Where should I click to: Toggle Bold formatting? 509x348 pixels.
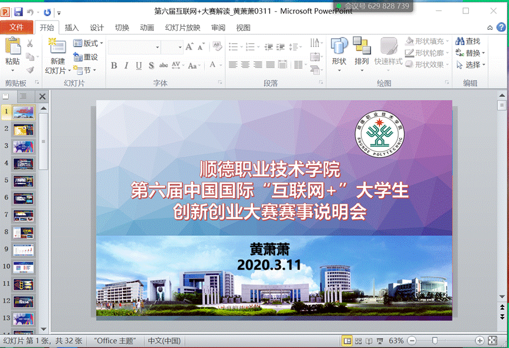click(114, 65)
